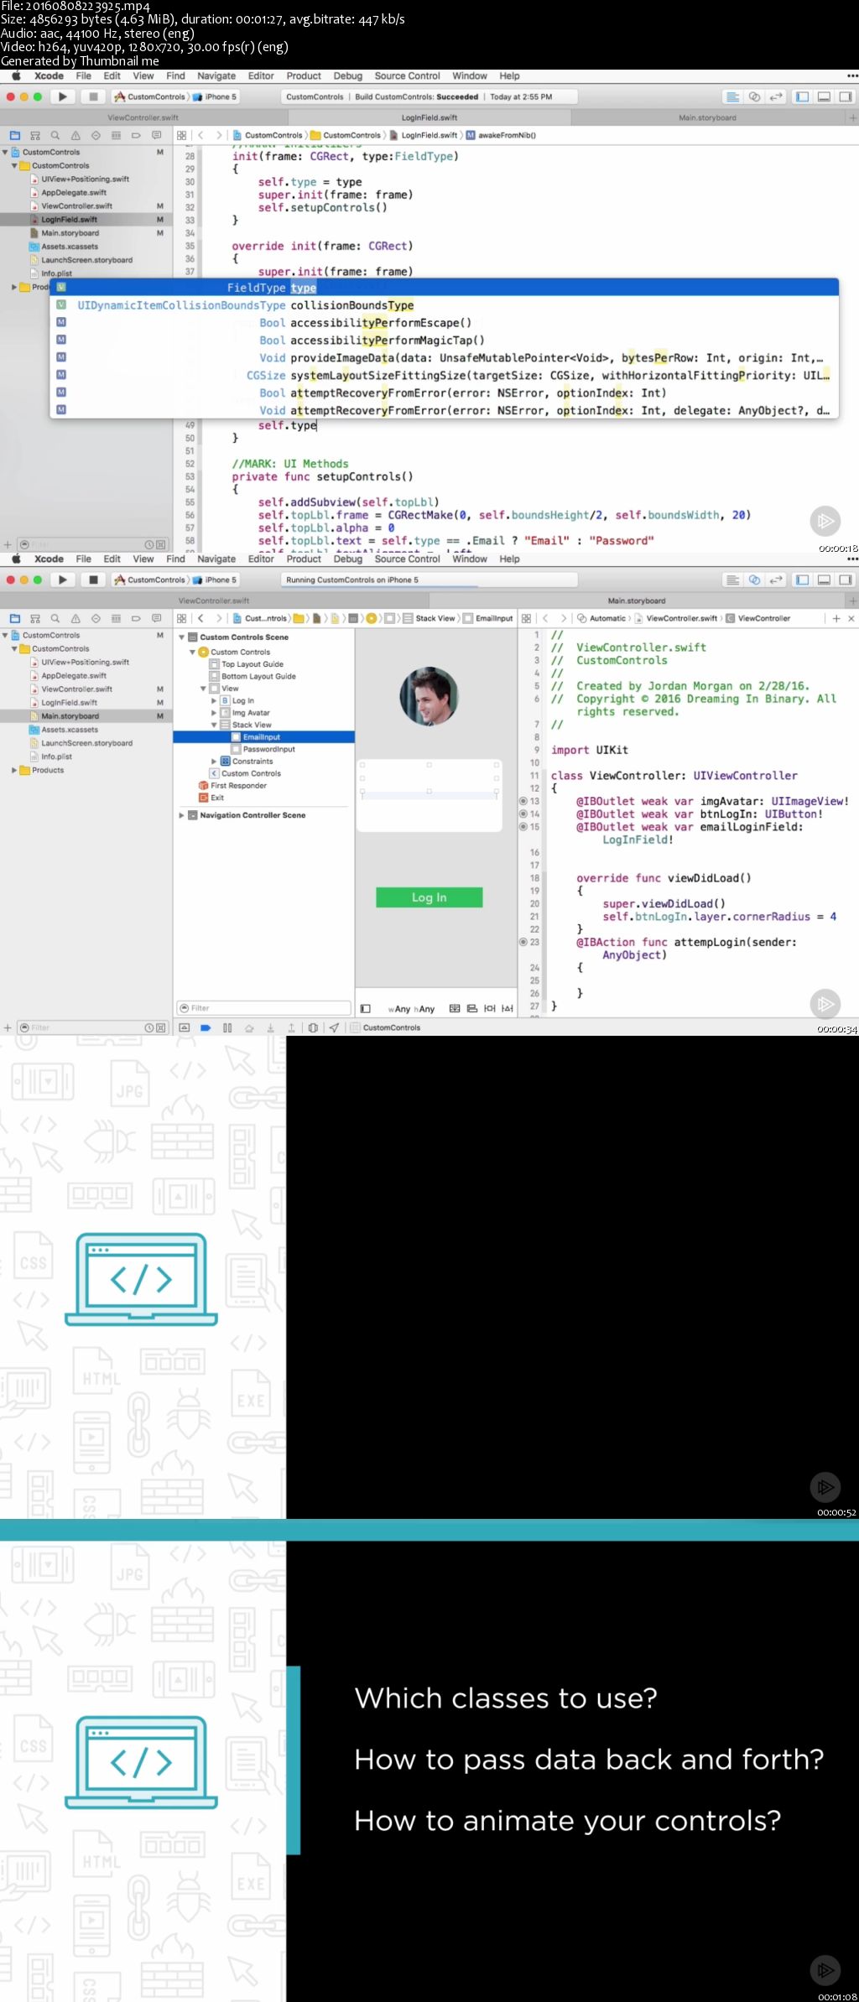Add assistant editor with plus in ViewController jump bar

coord(836,618)
